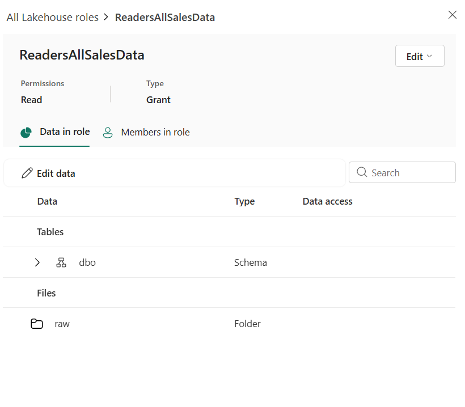Click the breadcrumb chevron separator
Screen dimensions: 465x407
[x=106, y=17]
